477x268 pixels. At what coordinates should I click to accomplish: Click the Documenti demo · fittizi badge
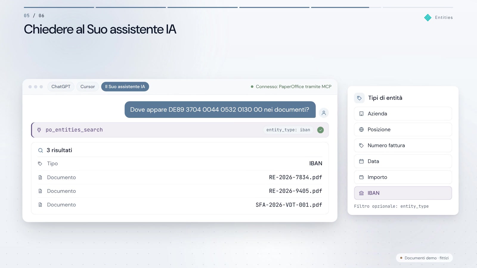tap(424, 258)
